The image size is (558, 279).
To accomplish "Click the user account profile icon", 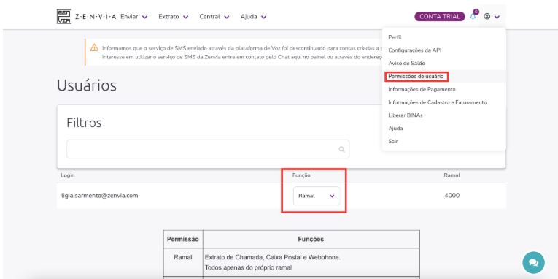I will tap(487, 16).
